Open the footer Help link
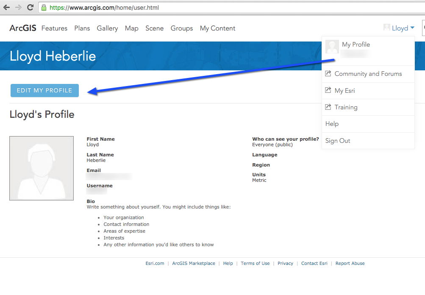Viewport: 425px width, 295px height. coord(228,263)
